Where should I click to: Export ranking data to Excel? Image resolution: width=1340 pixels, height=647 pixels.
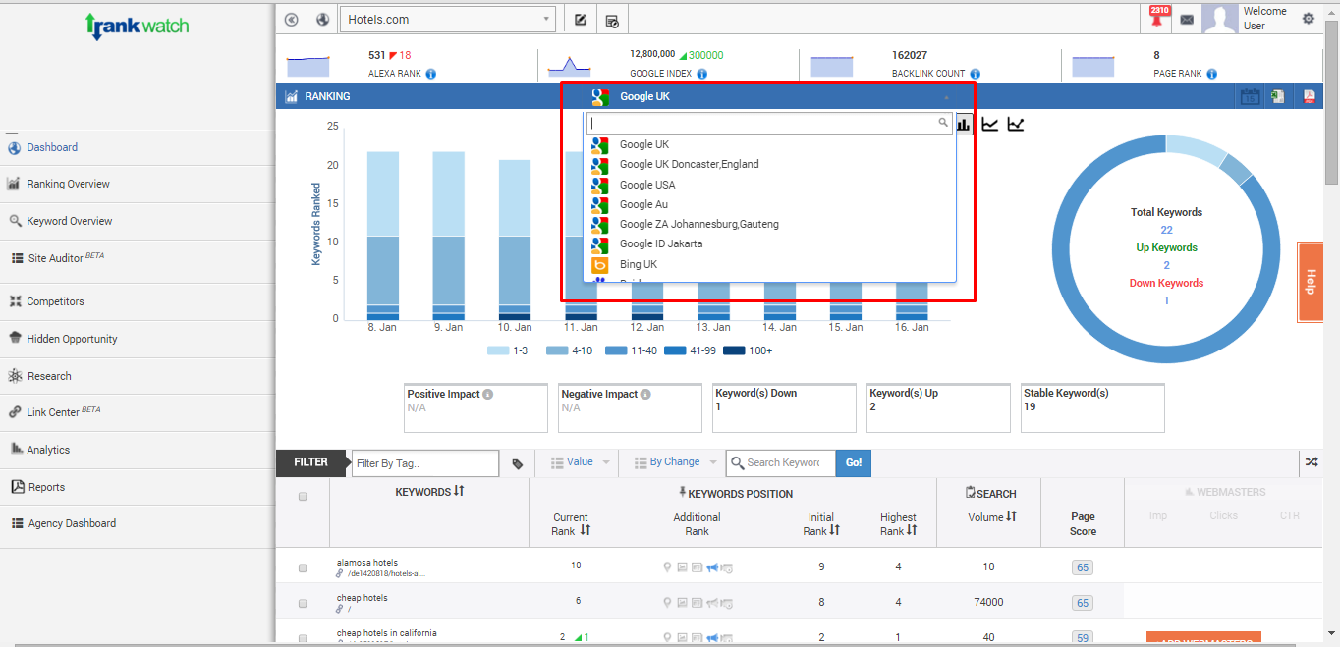1277,97
